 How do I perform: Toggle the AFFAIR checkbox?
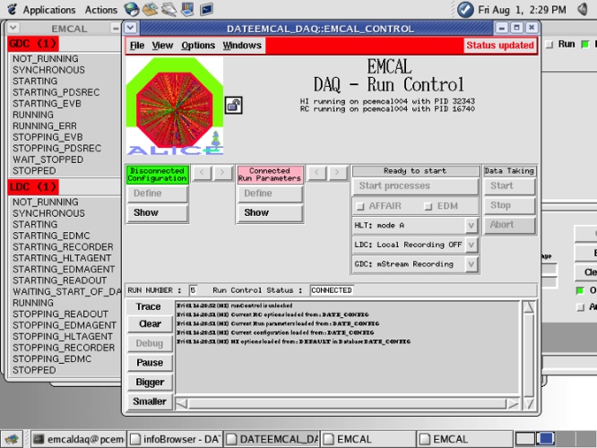[359, 206]
